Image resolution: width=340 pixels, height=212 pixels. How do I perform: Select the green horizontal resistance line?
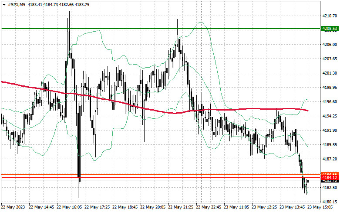131,29
